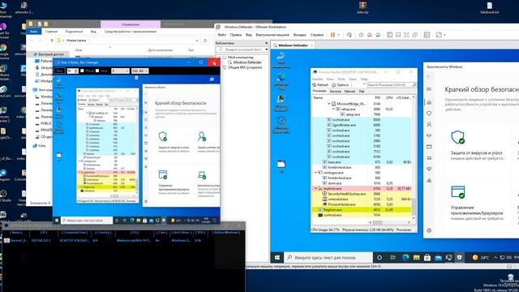This screenshot has height=292, width=519.
Task: Open Управление приложениями/браузером tile
Action: click(x=477, y=203)
